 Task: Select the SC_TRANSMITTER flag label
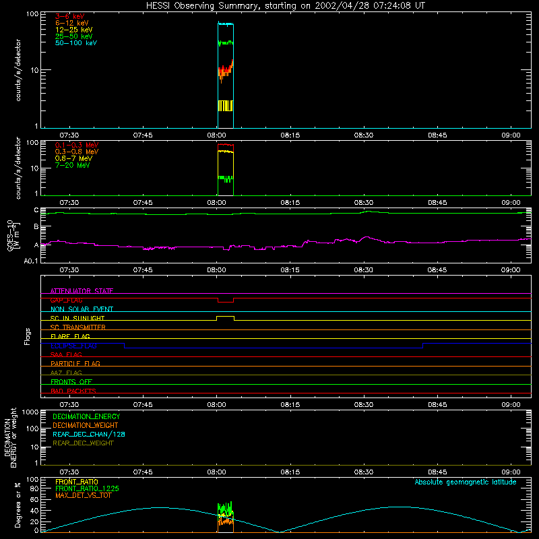[x=77, y=327]
